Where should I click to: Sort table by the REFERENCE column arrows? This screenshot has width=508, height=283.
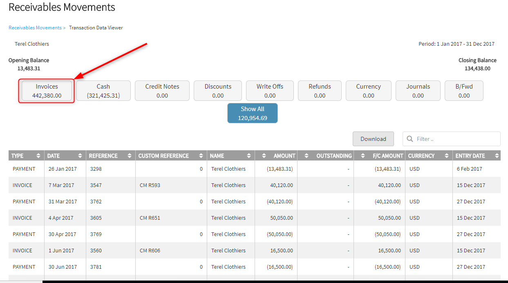[x=129, y=156]
